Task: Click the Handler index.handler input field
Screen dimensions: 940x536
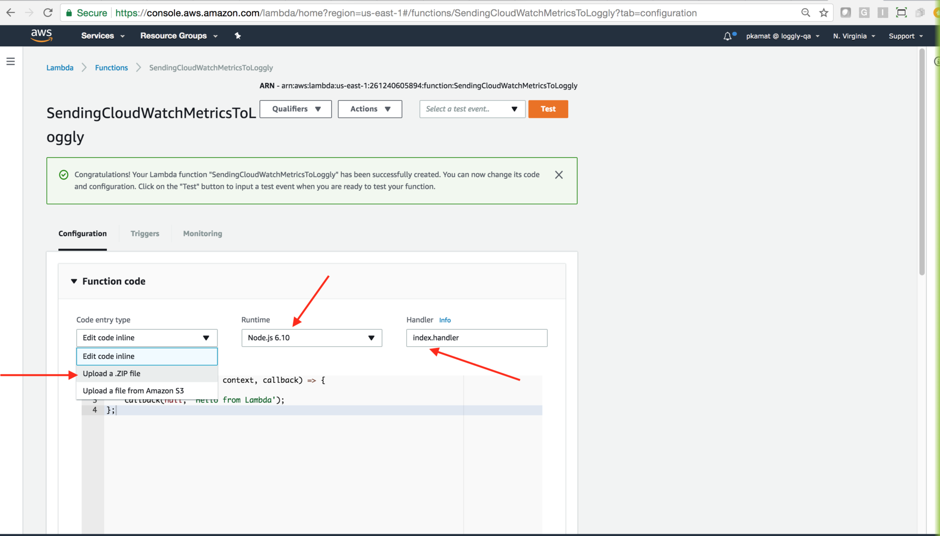Action: pyautogui.click(x=476, y=338)
